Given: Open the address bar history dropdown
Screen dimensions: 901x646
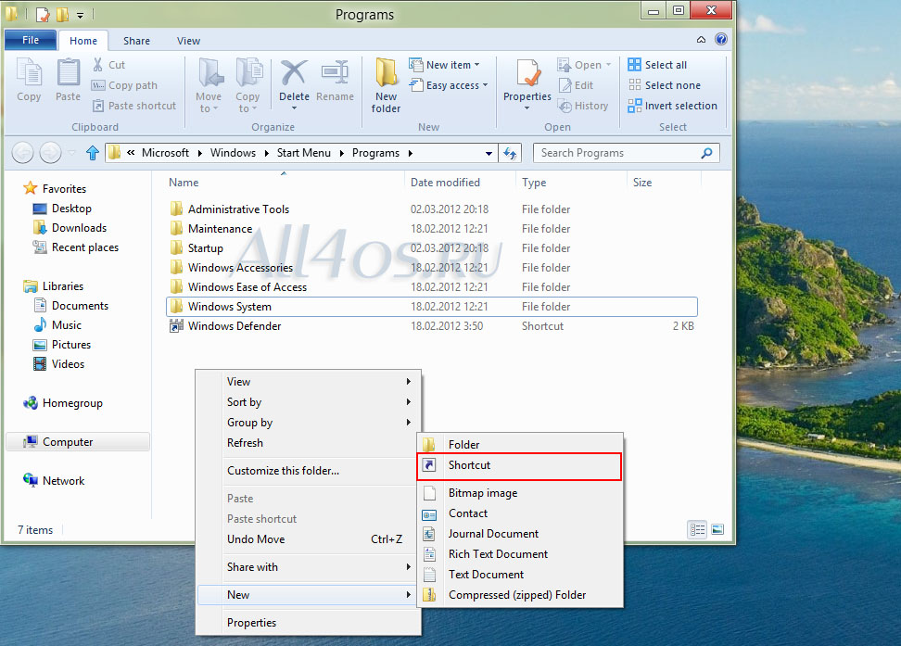Looking at the screenshot, I should click(489, 154).
